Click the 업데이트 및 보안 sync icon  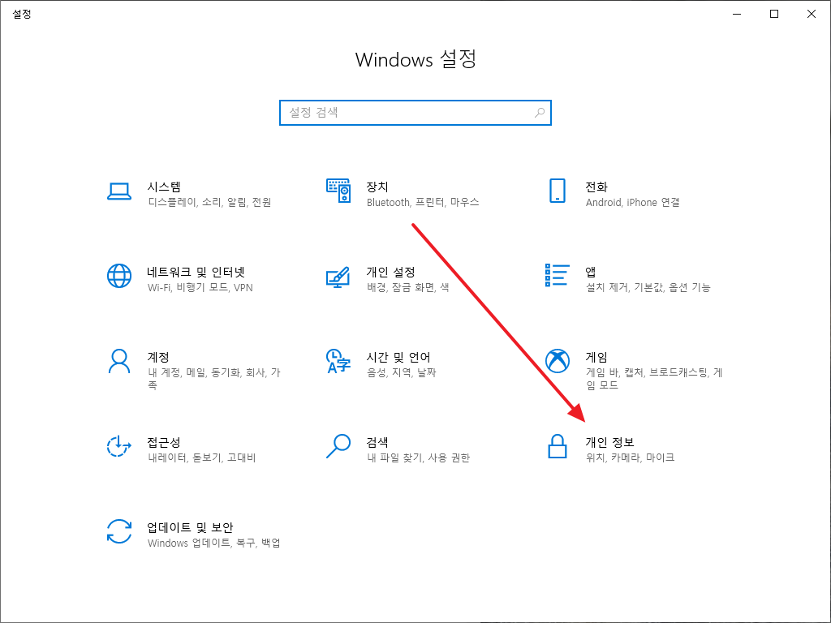119,531
